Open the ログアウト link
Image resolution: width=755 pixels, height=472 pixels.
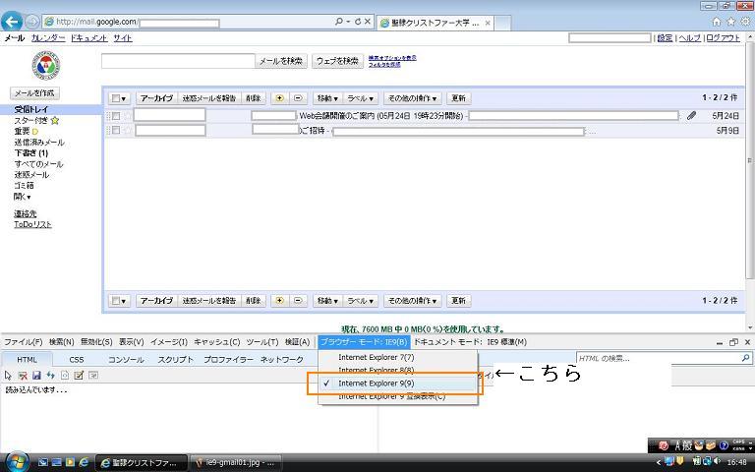tap(724, 38)
